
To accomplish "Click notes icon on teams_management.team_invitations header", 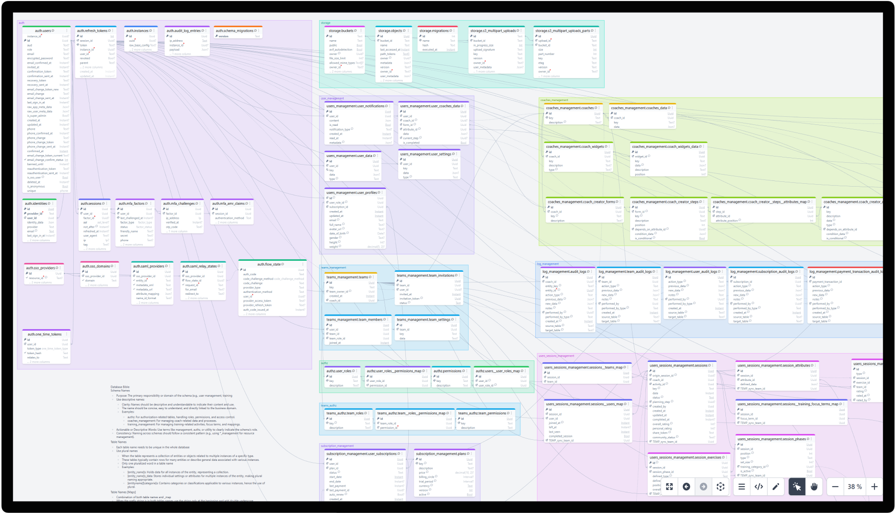I will (456, 275).
